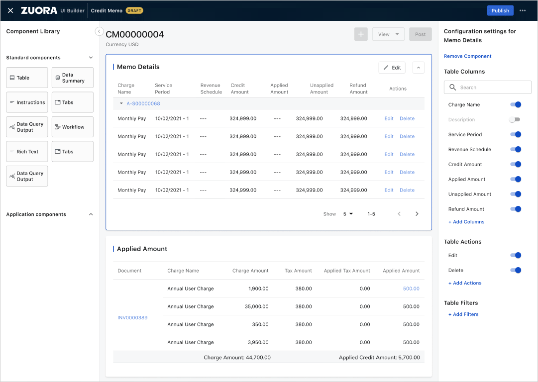The height and width of the screenshot is (382, 538).
Task: Collapse the A-S00000068 group row triangle
Action: [121, 103]
